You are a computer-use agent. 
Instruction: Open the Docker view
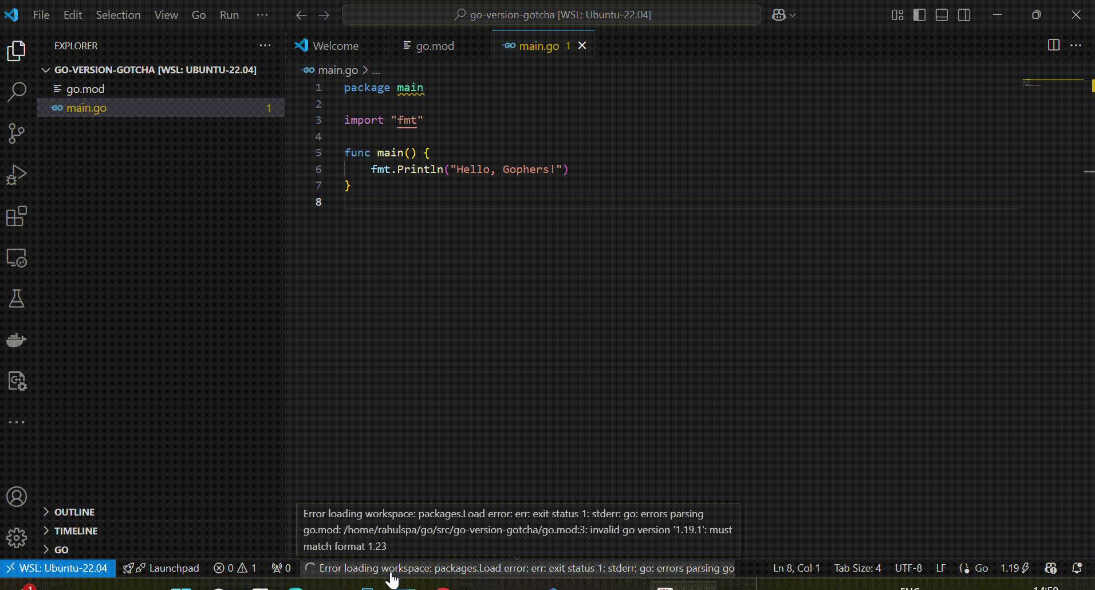click(x=17, y=340)
